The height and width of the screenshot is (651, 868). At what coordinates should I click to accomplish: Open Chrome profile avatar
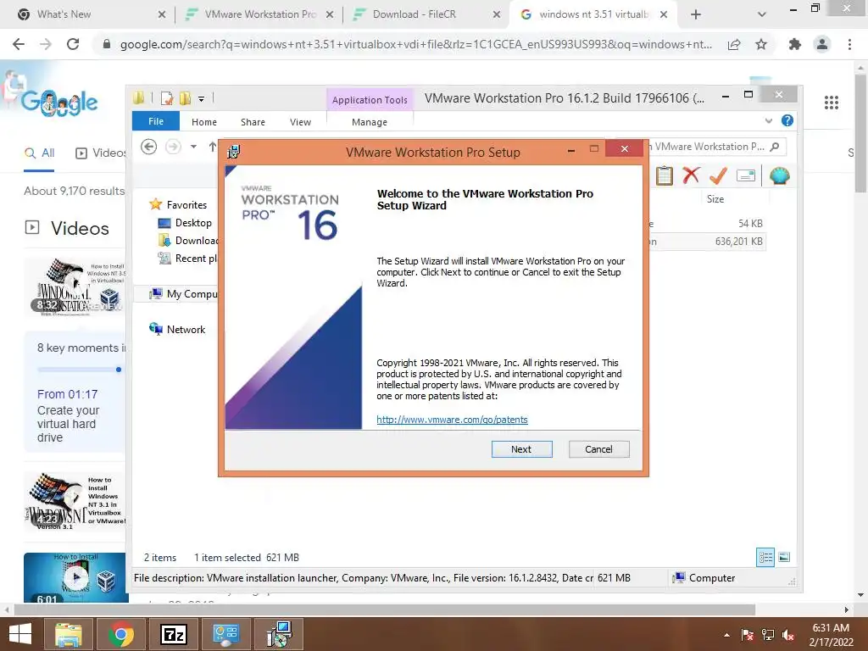click(822, 44)
